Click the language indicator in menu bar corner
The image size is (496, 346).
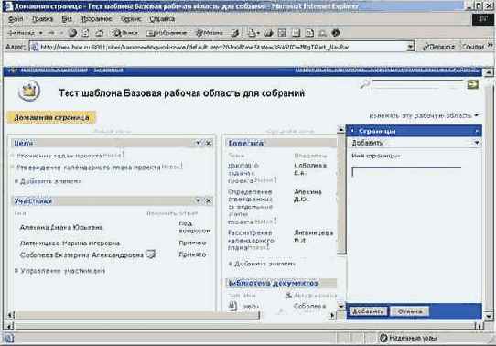pos(482,19)
